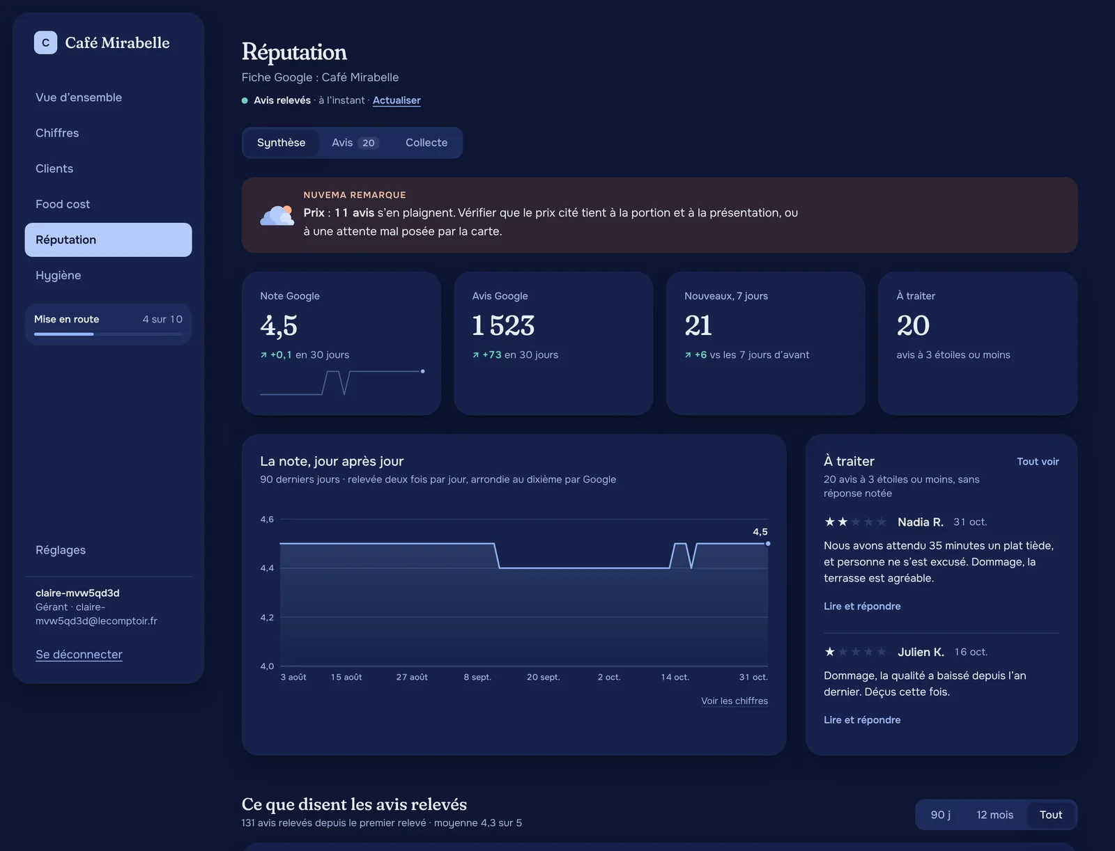Select Réputation in the sidebar
This screenshot has width=1115, height=851.
[x=108, y=240]
